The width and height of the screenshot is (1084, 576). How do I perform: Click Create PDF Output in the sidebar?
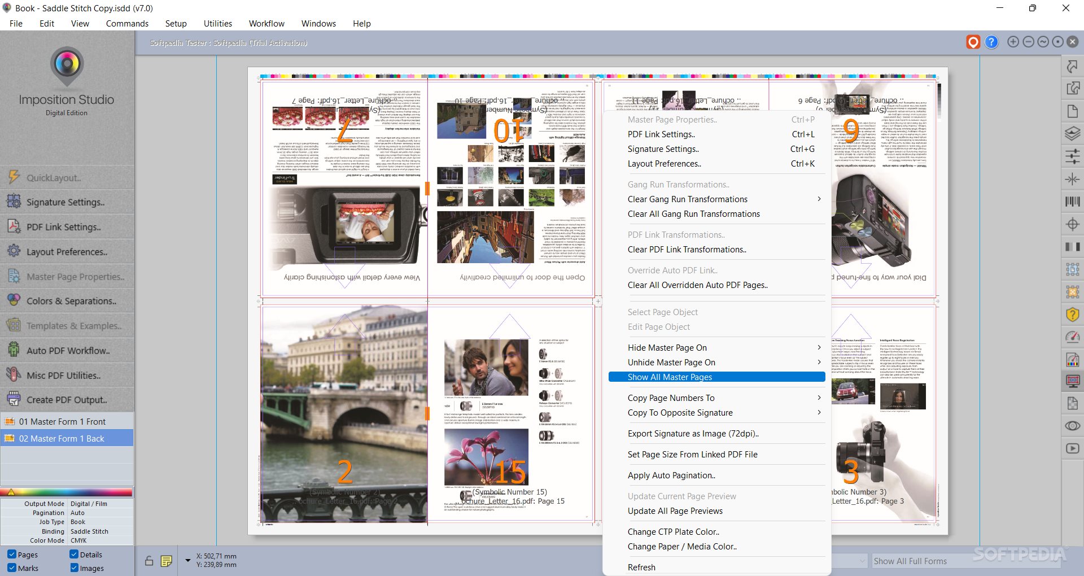coord(67,400)
